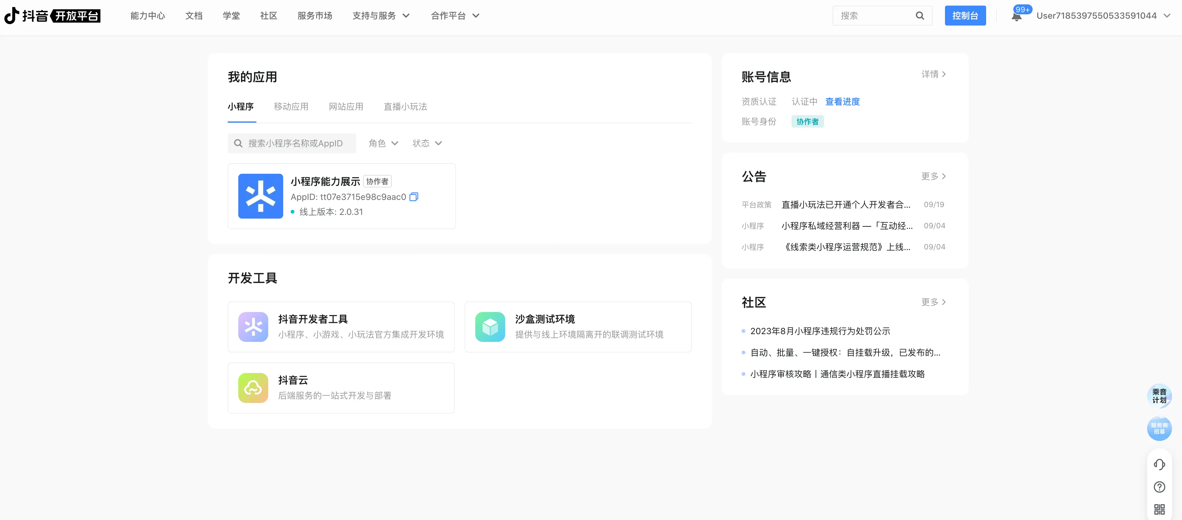Open 学堂 in the navigation bar
The image size is (1182, 520).
point(231,16)
